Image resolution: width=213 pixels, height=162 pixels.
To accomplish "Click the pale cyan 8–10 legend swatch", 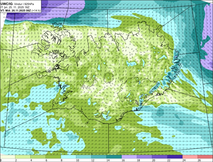I will pyautogui.click(x=68, y=157).
